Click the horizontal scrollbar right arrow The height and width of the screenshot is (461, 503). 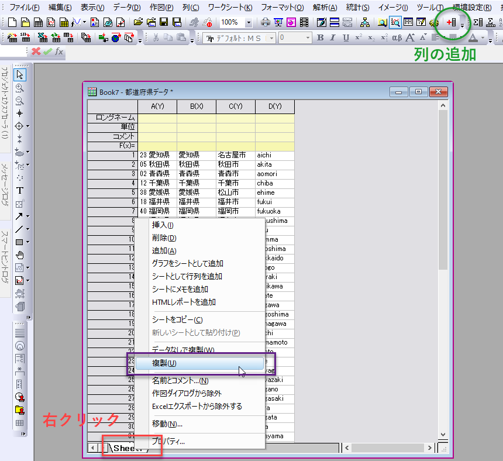[x=429, y=448]
